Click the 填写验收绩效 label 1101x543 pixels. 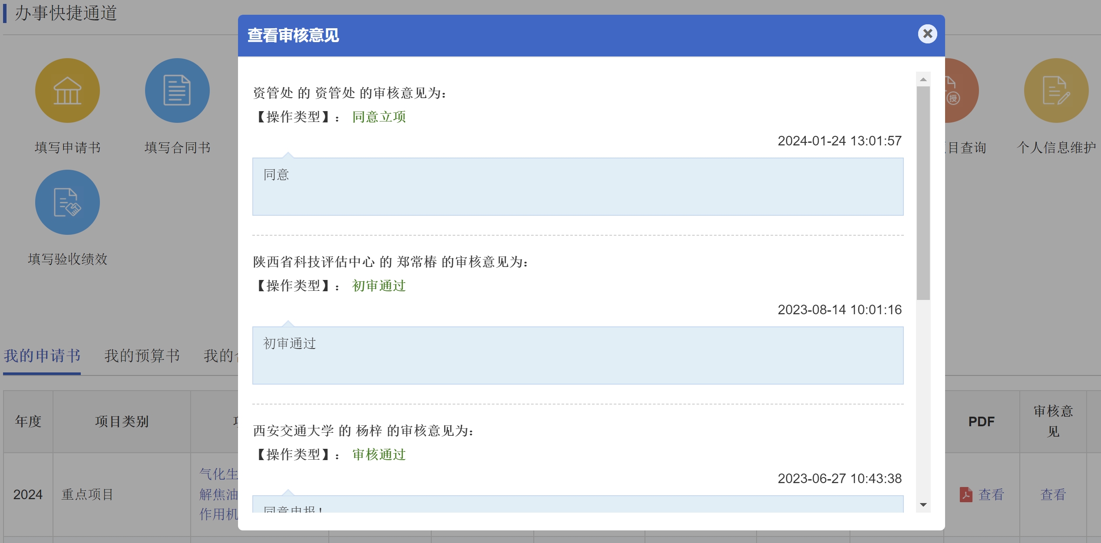point(67,259)
